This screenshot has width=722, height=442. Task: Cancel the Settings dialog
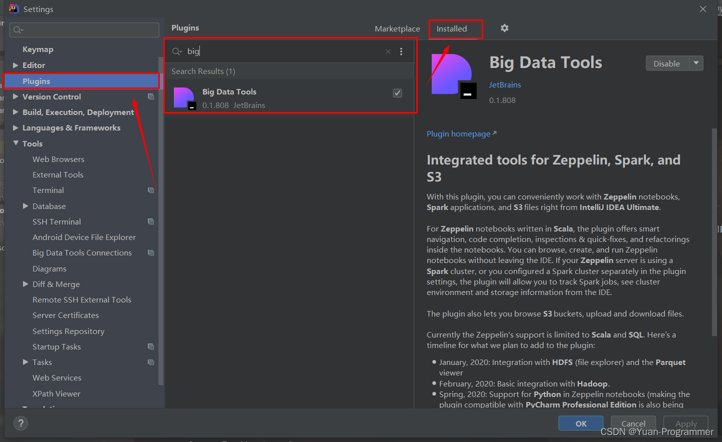(x=633, y=423)
